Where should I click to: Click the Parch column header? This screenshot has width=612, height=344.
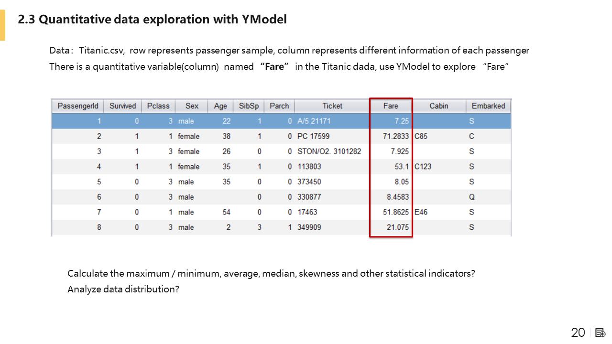[279, 106]
